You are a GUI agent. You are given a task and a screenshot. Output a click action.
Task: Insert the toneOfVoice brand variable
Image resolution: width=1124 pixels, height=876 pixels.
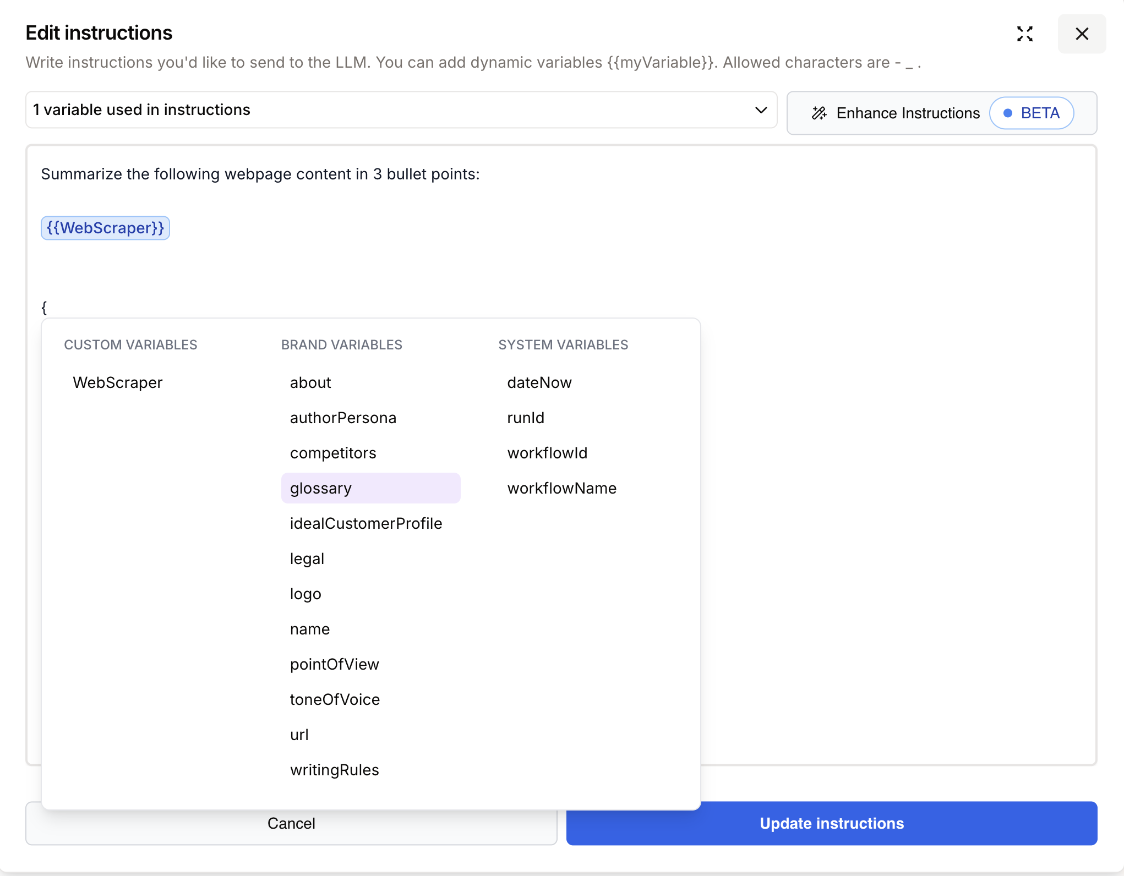point(335,699)
